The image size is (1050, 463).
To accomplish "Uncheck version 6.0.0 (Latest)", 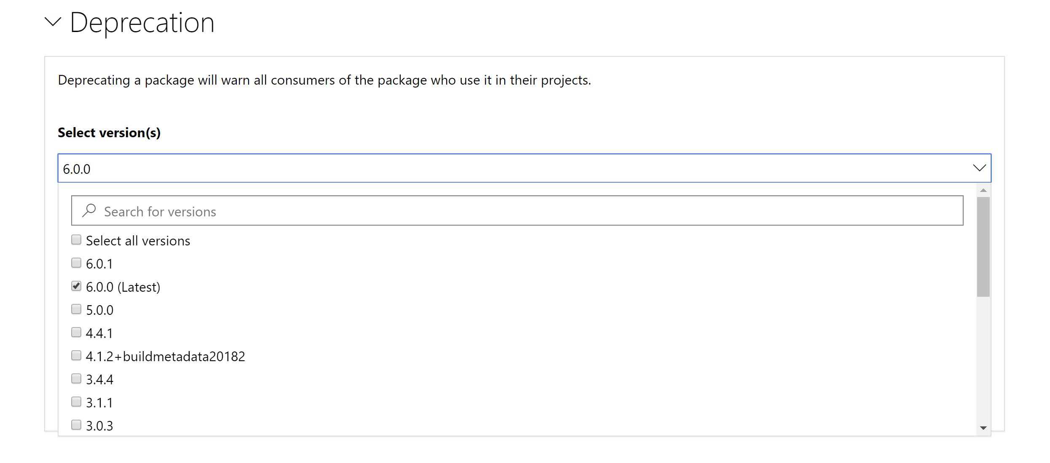I will click(76, 286).
